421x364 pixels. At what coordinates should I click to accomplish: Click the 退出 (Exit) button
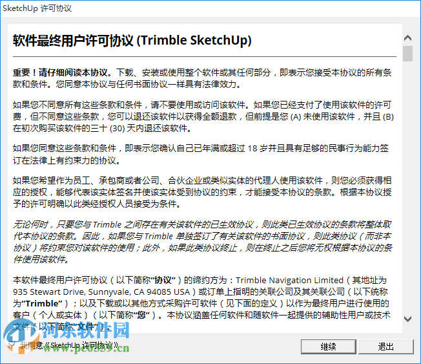tap(385, 347)
